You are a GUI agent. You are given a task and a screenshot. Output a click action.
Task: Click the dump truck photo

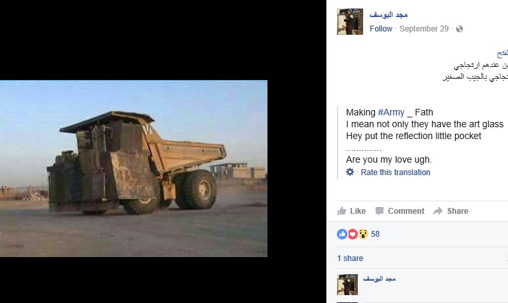[x=134, y=169]
